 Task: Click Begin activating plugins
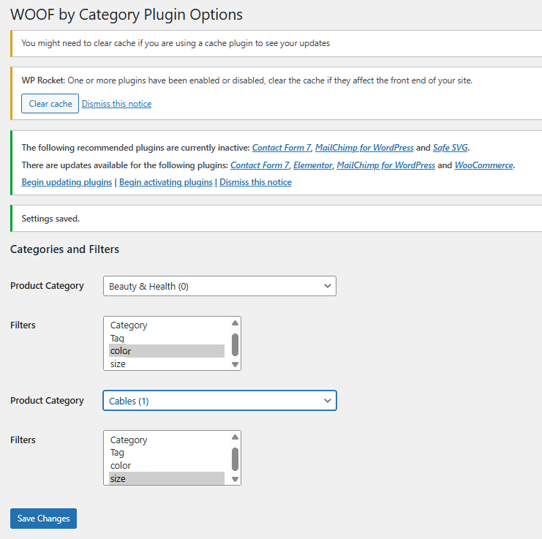(x=166, y=182)
